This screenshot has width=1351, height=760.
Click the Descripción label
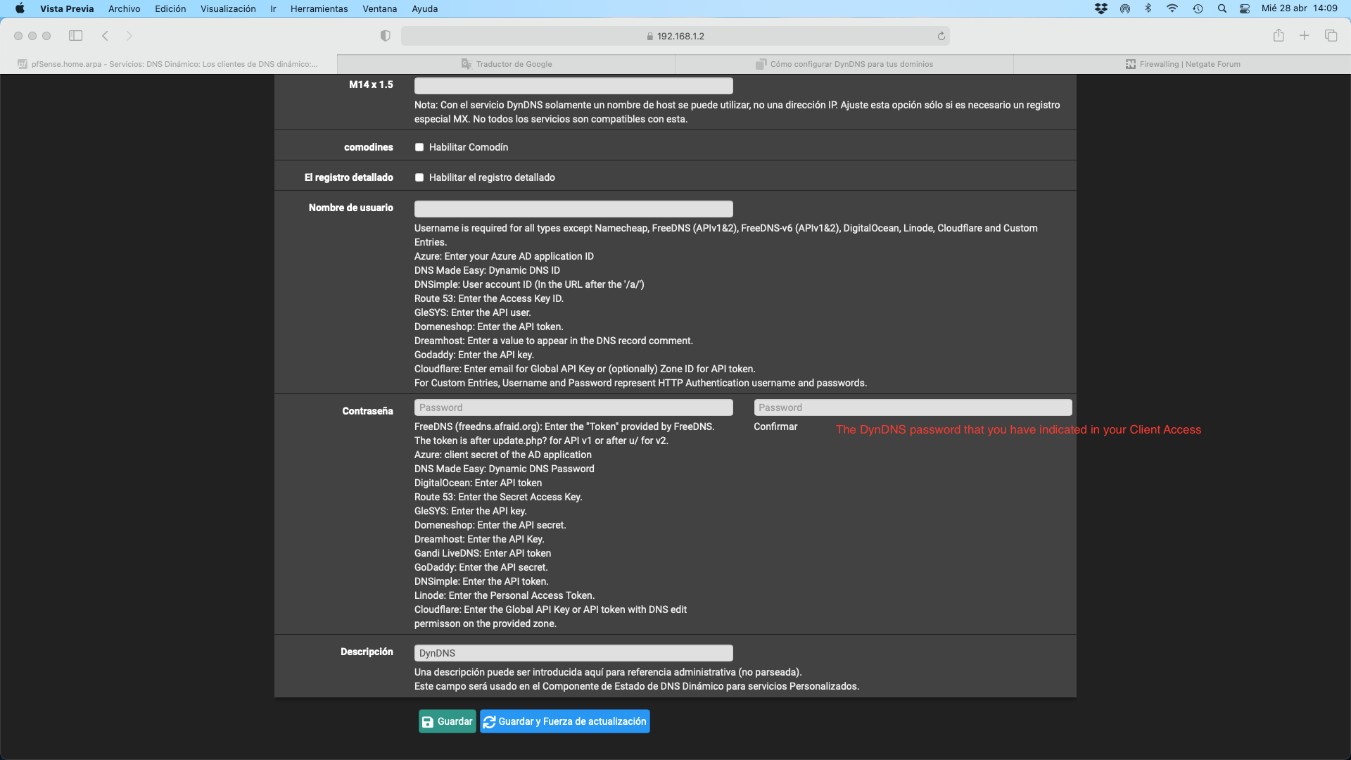tap(367, 652)
